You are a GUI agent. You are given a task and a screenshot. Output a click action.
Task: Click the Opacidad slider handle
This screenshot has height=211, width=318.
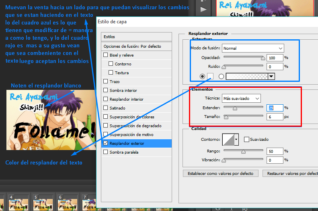[x=263, y=58]
